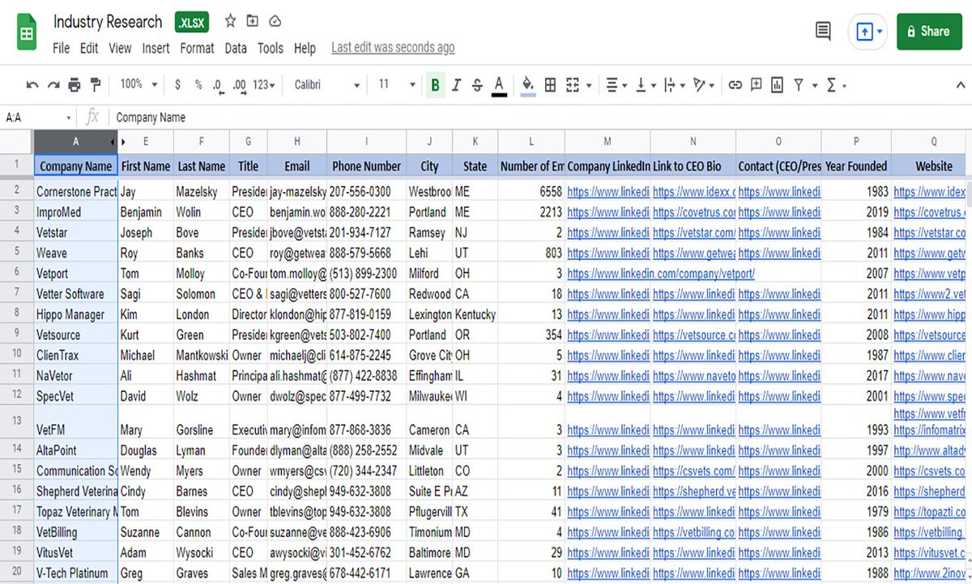The width and height of the screenshot is (972, 584).
Task: Select the column I header
Action: [366, 142]
